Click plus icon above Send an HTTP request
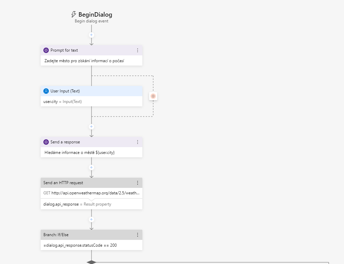The height and width of the screenshot is (264, 344). point(91,168)
